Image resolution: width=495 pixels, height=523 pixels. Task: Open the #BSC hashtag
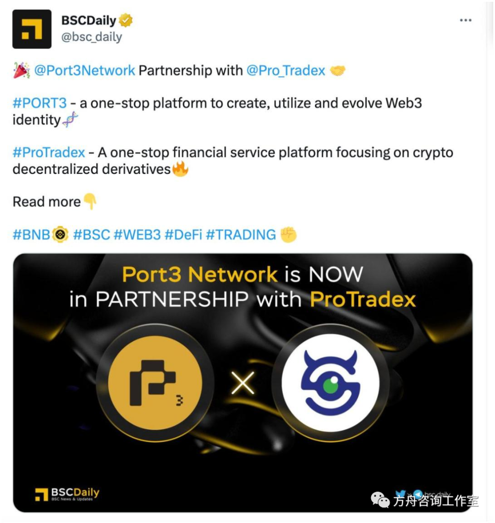(x=91, y=235)
